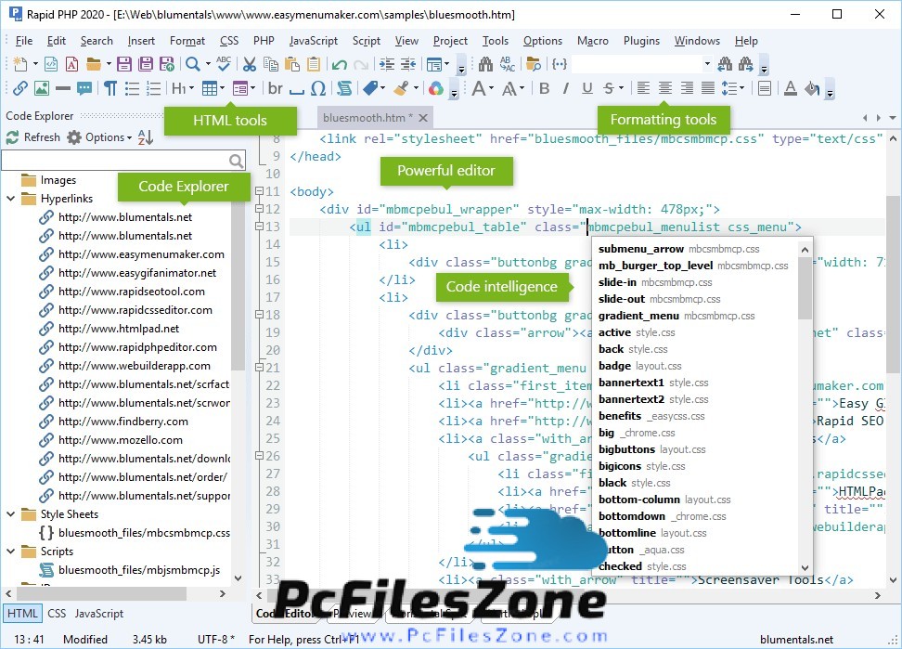902x649 pixels.
Task: Select bluesmooth_files/mbjsmbmcp.js script entry
Action: 139,570
